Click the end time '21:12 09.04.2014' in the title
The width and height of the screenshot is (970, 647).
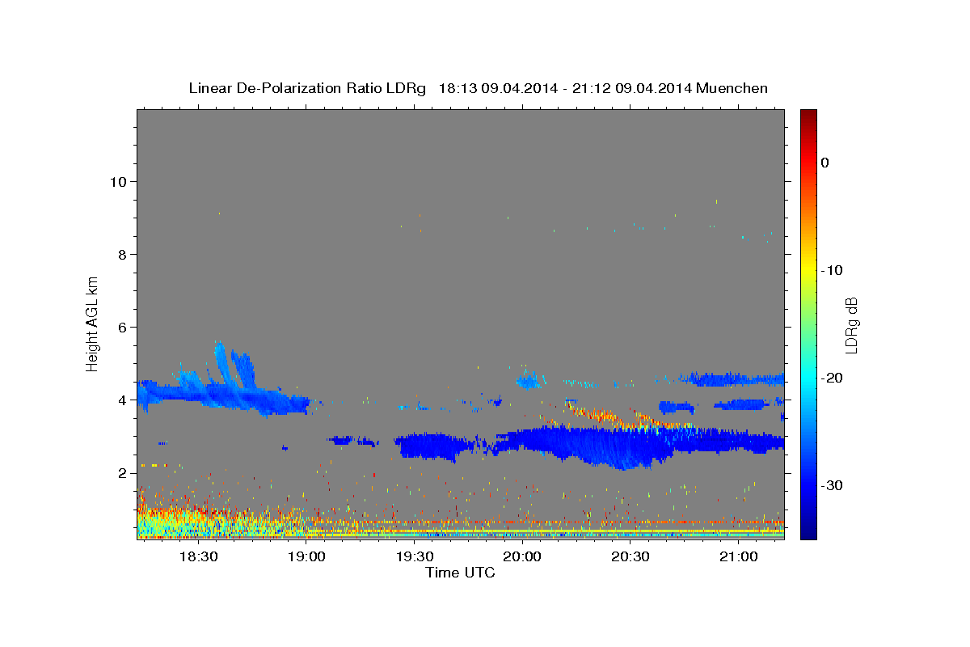pyautogui.click(x=632, y=88)
